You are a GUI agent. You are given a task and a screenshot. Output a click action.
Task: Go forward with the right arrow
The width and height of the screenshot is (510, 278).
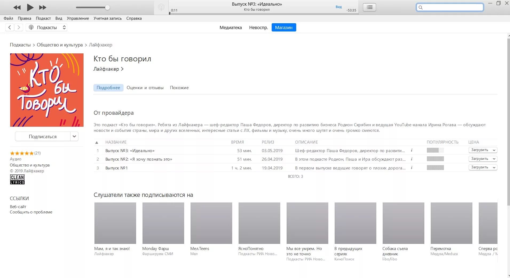tap(19, 27)
